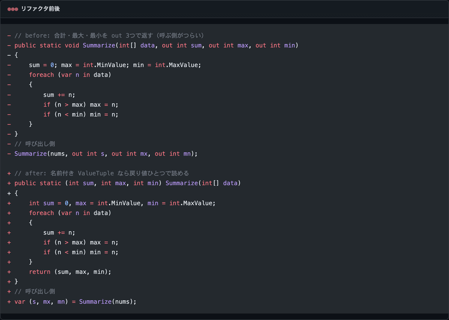Click the minus marker beside the '// before' comment
The height and width of the screenshot is (320, 449).
(9, 36)
